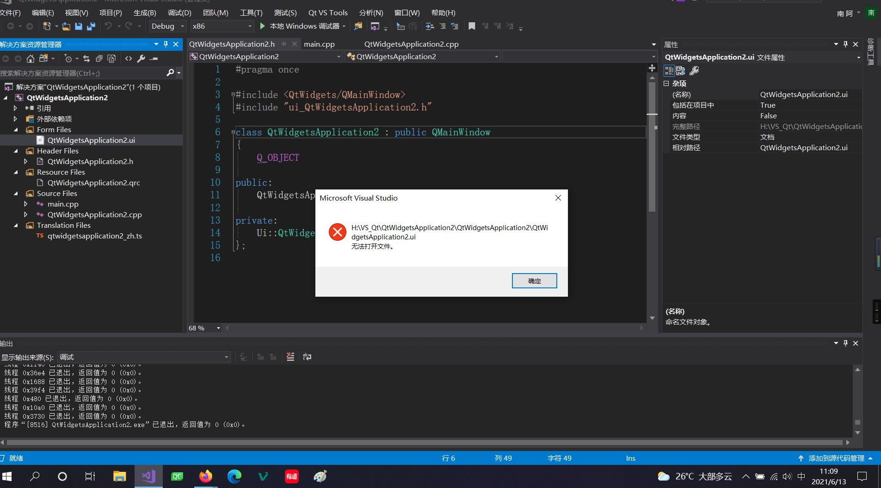Open code view via the <> icon
Viewport: 881px width, 488px height.
(x=129, y=59)
